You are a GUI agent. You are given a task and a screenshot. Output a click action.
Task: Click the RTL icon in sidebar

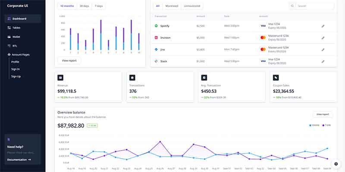click(x=9, y=46)
